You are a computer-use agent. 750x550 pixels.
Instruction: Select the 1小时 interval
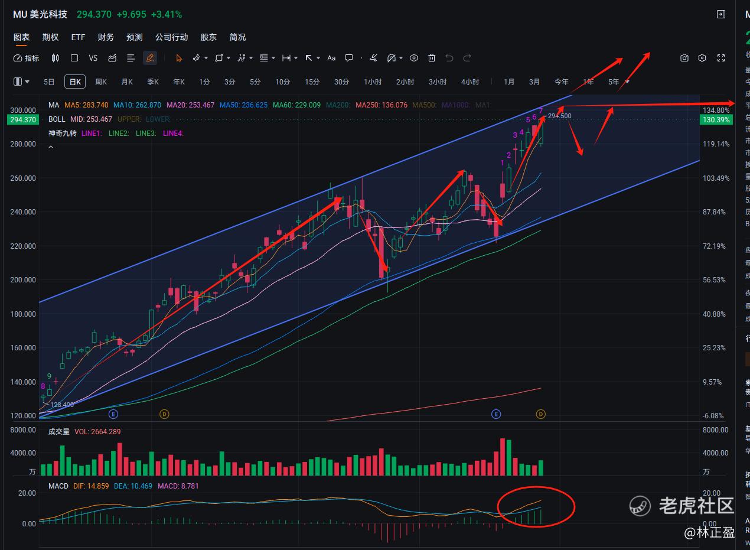pyautogui.click(x=373, y=82)
